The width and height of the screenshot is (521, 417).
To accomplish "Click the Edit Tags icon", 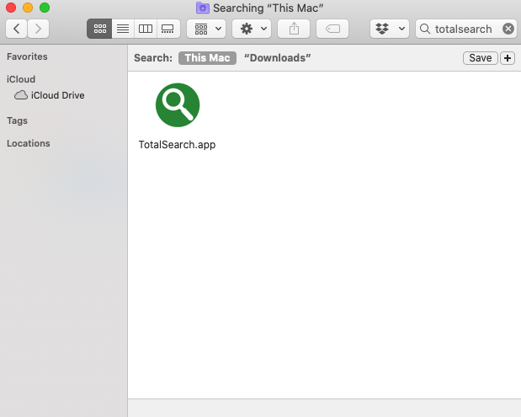I will (x=332, y=29).
